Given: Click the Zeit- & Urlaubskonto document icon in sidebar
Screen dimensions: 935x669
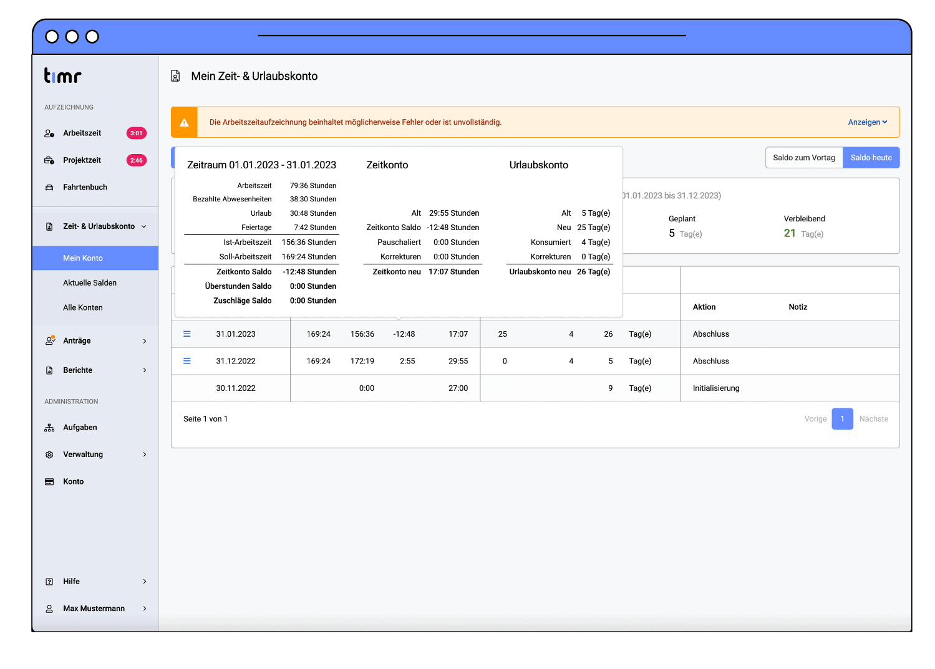Looking at the screenshot, I should point(49,226).
